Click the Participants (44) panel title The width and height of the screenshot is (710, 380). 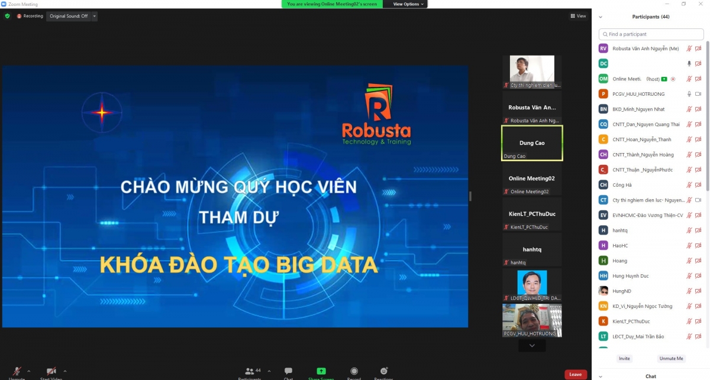point(651,17)
